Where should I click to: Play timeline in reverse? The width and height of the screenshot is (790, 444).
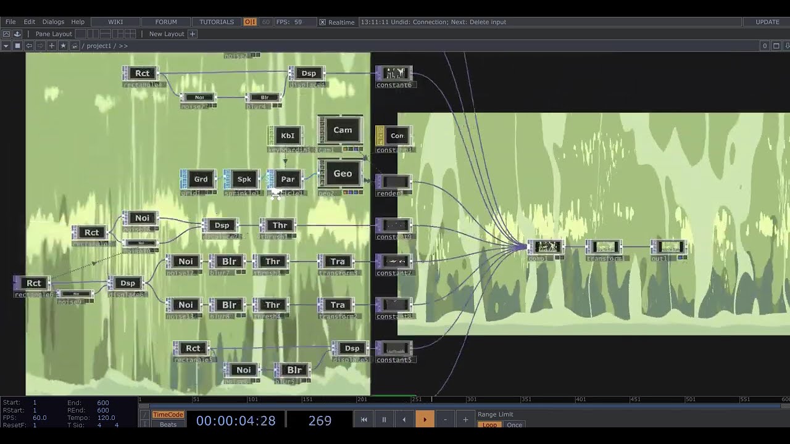[404, 419]
